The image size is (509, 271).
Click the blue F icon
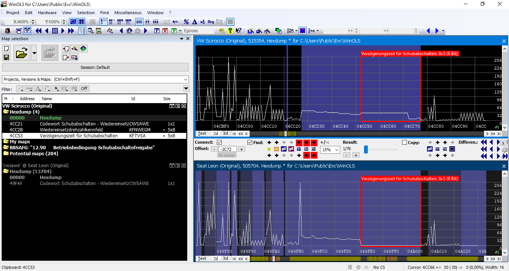pos(157,31)
